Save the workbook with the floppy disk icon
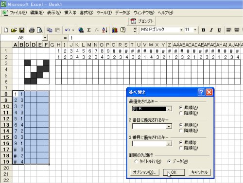This screenshot has height=183, width=243. point(22,30)
